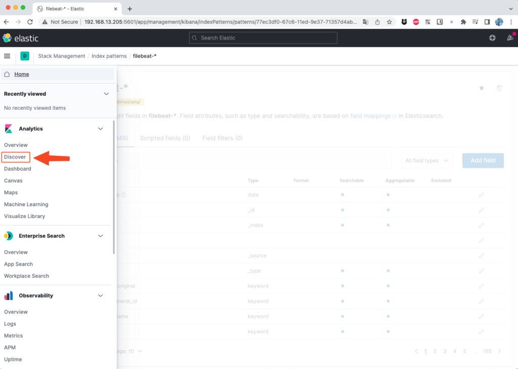Toggle browser side panel icon
Viewport: 518px width, 369px height.
point(487,22)
